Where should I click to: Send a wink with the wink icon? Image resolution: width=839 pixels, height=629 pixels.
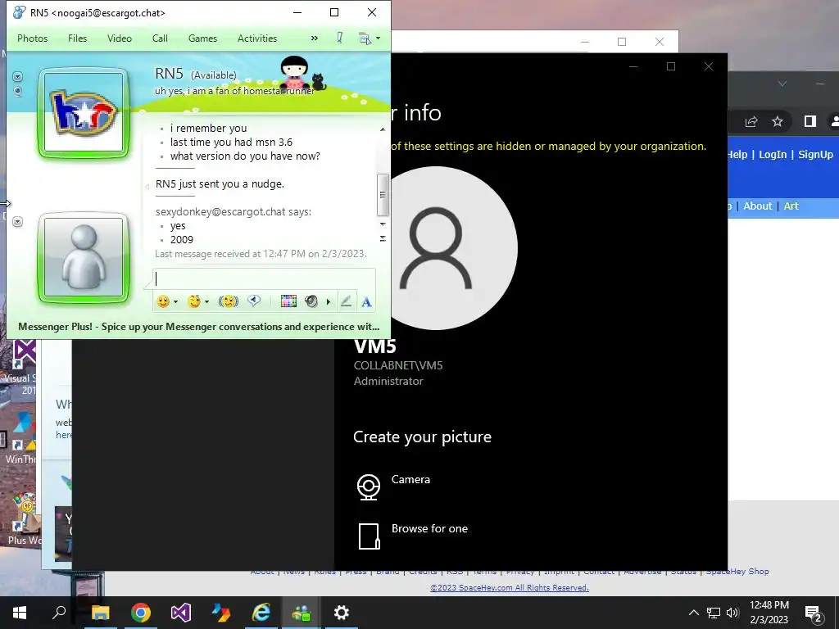(x=193, y=301)
